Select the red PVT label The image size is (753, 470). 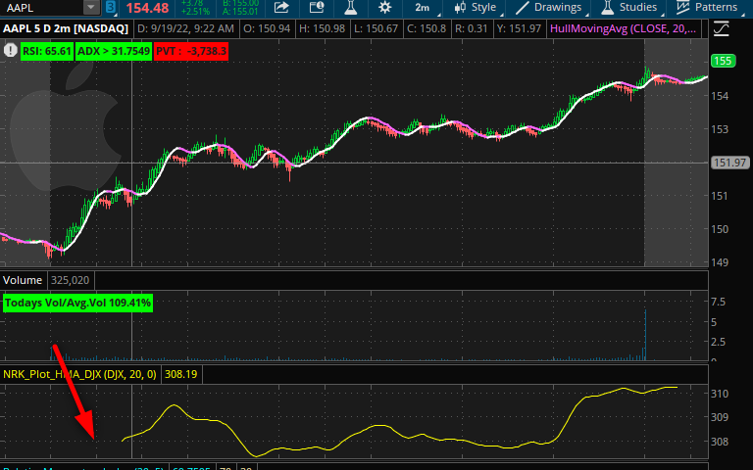point(192,49)
